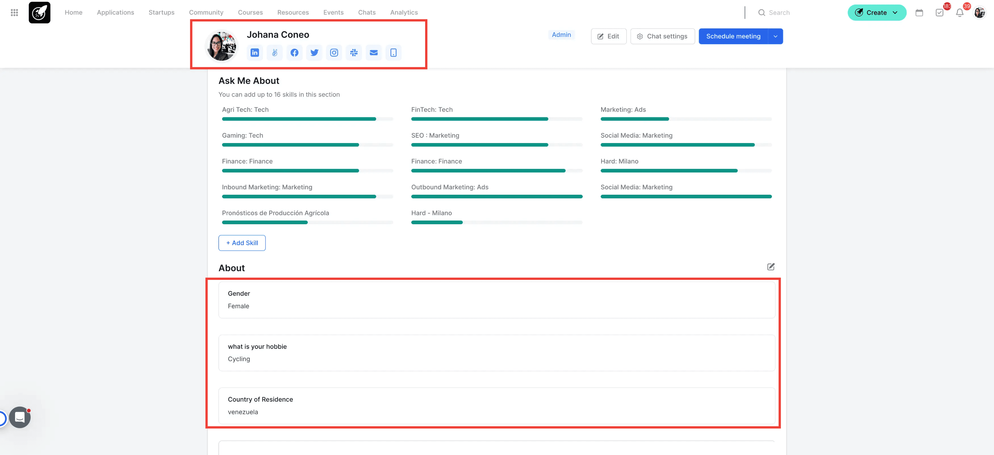The image size is (994, 455).
Task: Open the Slack profile icon
Action: 354,53
